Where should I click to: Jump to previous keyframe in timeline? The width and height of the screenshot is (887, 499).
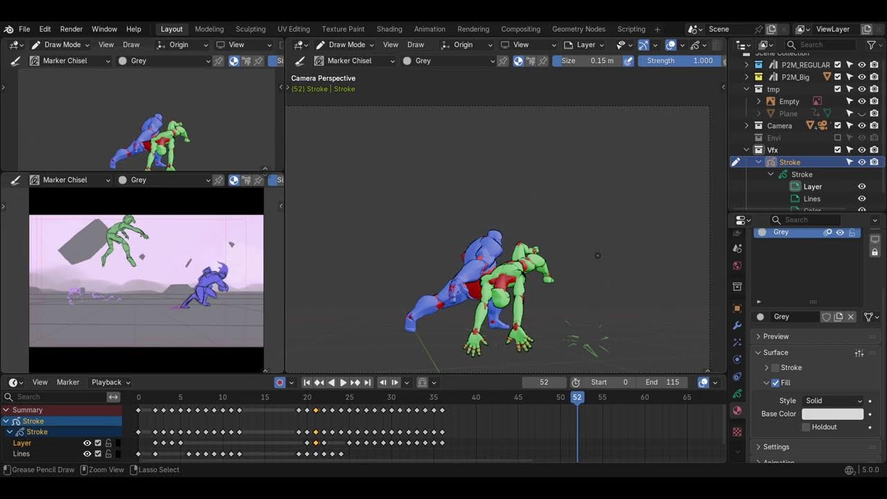point(319,382)
